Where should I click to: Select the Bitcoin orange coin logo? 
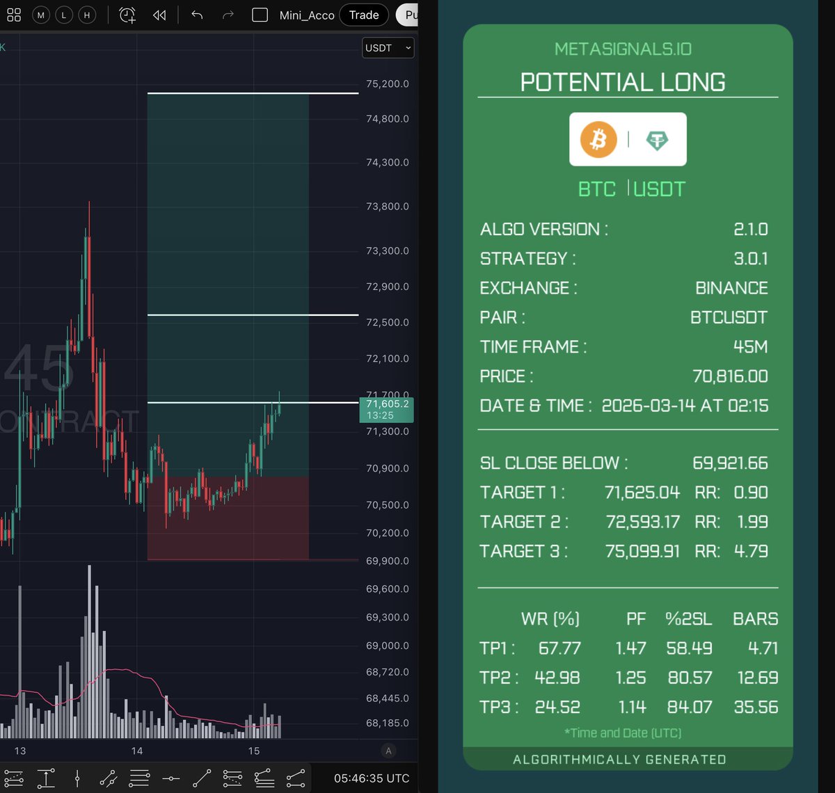(x=598, y=139)
